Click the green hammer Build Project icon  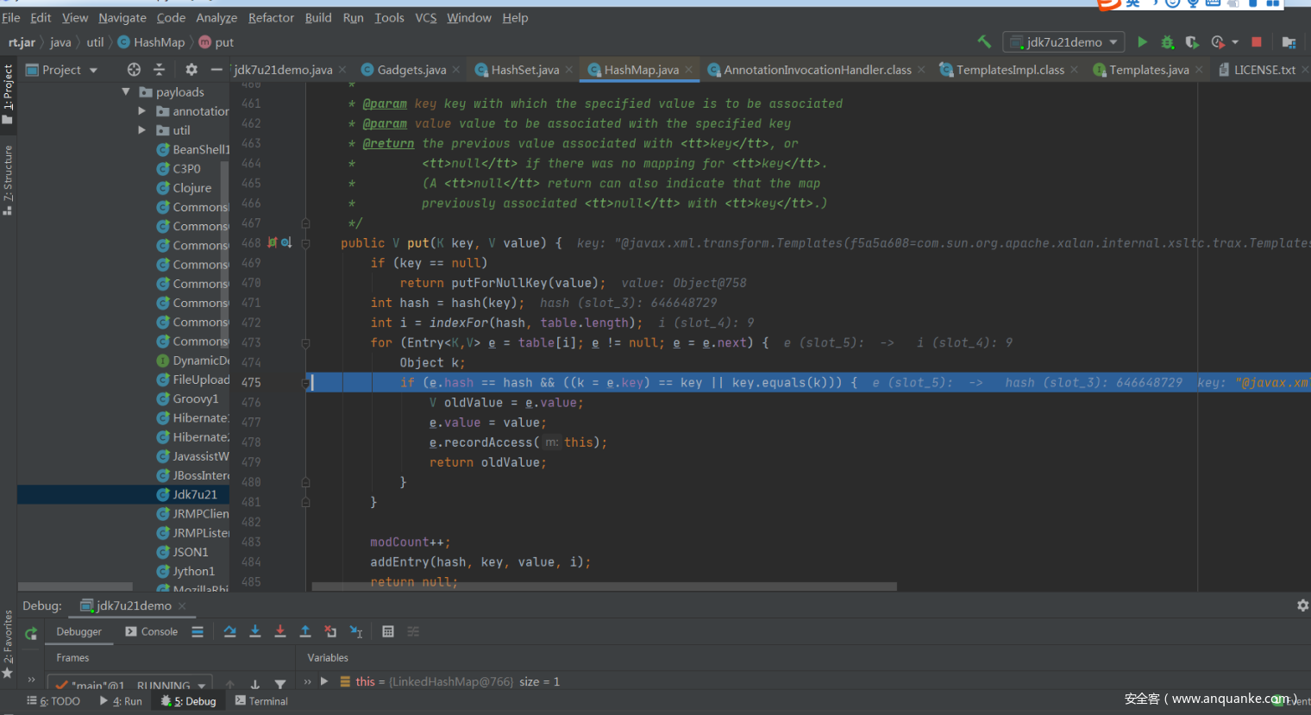pos(984,41)
